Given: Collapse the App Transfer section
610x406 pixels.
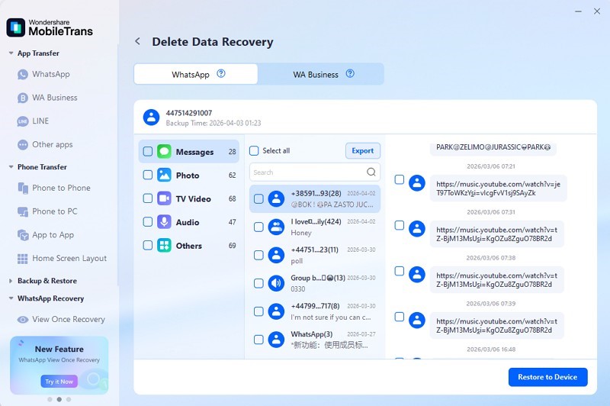Looking at the screenshot, I should click(x=11, y=54).
